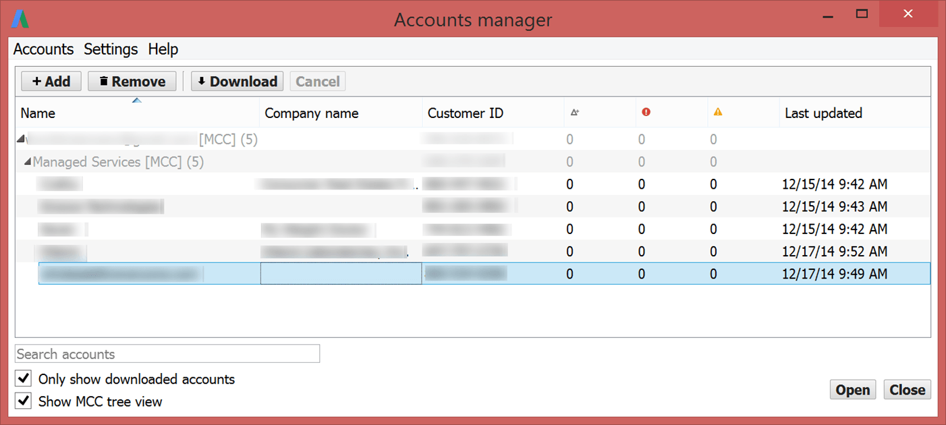The height and width of the screenshot is (425, 946).
Task: Open the Accounts menu
Action: pyautogui.click(x=43, y=49)
